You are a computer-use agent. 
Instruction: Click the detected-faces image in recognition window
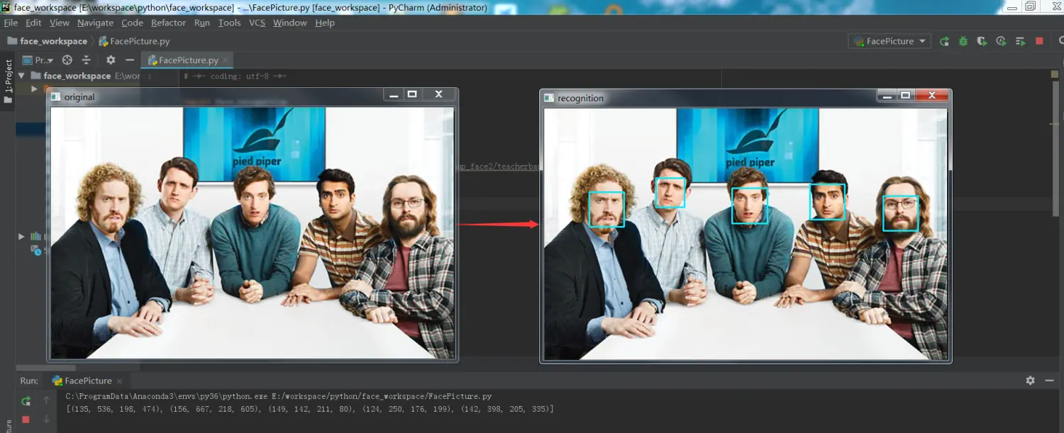(746, 234)
